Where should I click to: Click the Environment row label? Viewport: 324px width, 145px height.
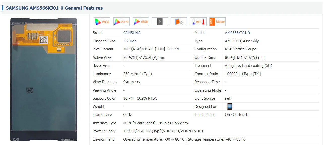point(103,139)
